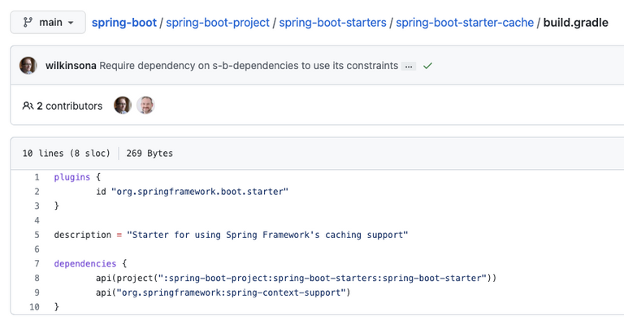Click the spring-boot-starter project path string
Image resolution: width=624 pixels, height=325 pixels.
click(323, 278)
